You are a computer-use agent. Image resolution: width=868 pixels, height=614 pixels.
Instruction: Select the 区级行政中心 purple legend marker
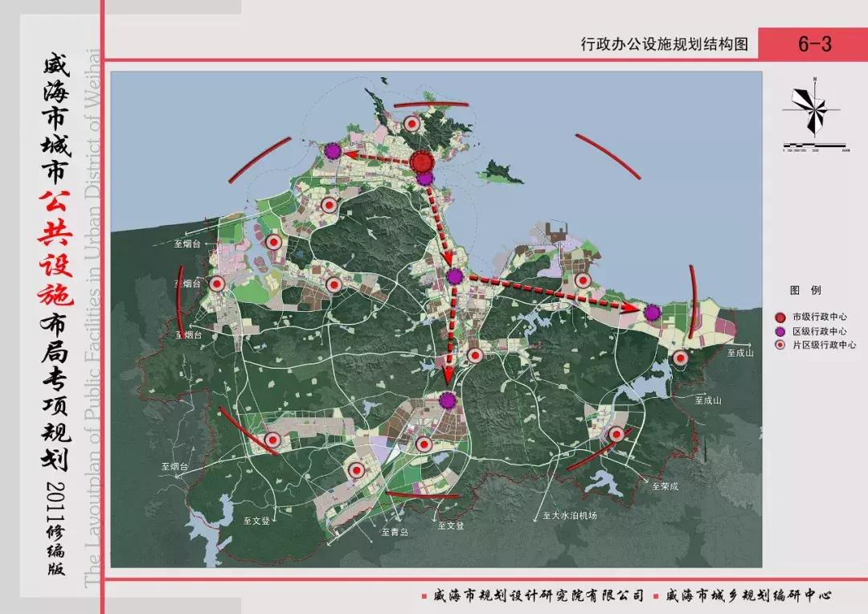pos(780,331)
